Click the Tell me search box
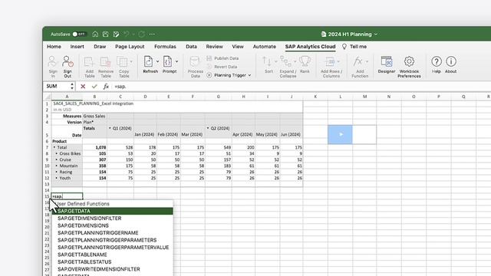Screen dimensions: 491x276 point(354,46)
